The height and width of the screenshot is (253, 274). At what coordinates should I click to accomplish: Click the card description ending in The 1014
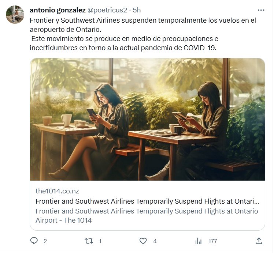(x=147, y=216)
